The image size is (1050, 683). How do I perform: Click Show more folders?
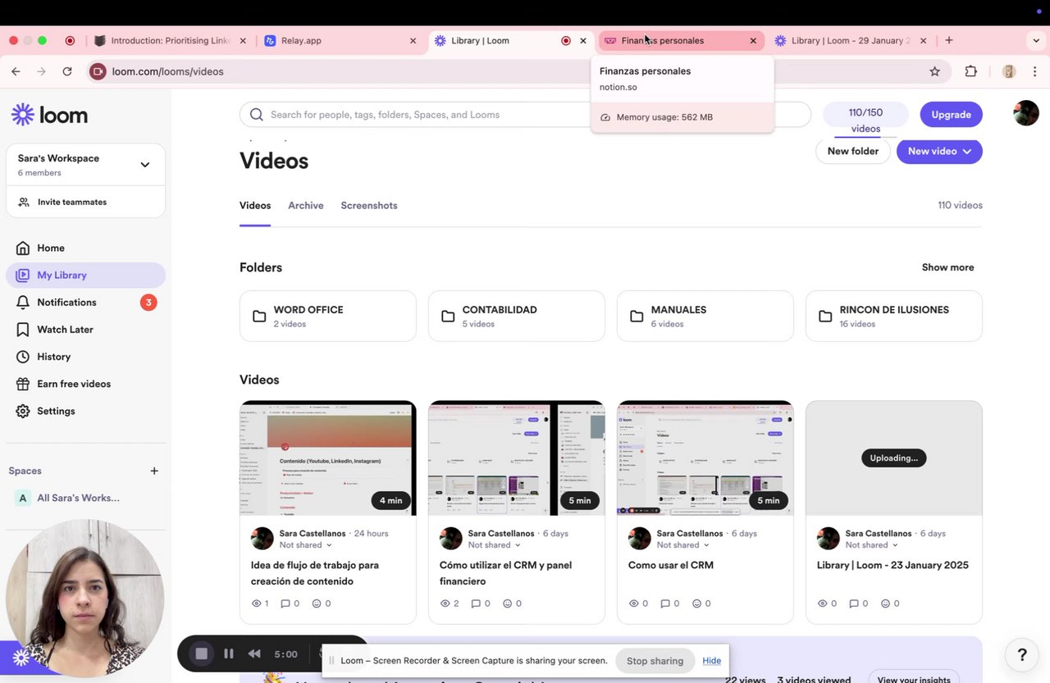(947, 267)
